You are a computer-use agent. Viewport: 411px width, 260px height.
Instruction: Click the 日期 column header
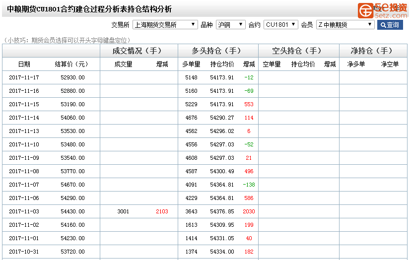[x=24, y=64]
